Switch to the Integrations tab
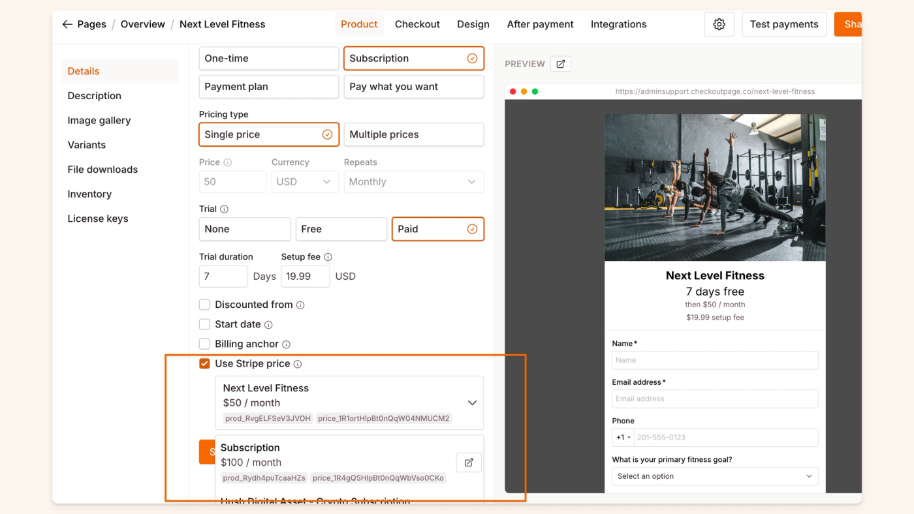Image resolution: width=914 pixels, height=514 pixels. coord(619,24)
